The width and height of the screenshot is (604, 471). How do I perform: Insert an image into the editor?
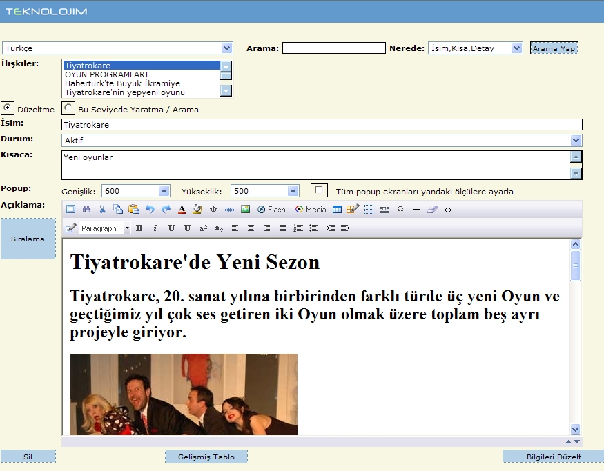coord(245,210)
